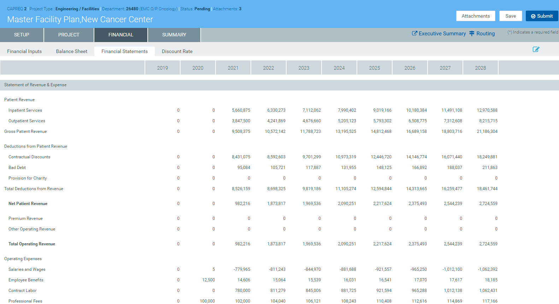Click the Total Operating Revenue row label
559x304 pixels.
click(32, 244)
